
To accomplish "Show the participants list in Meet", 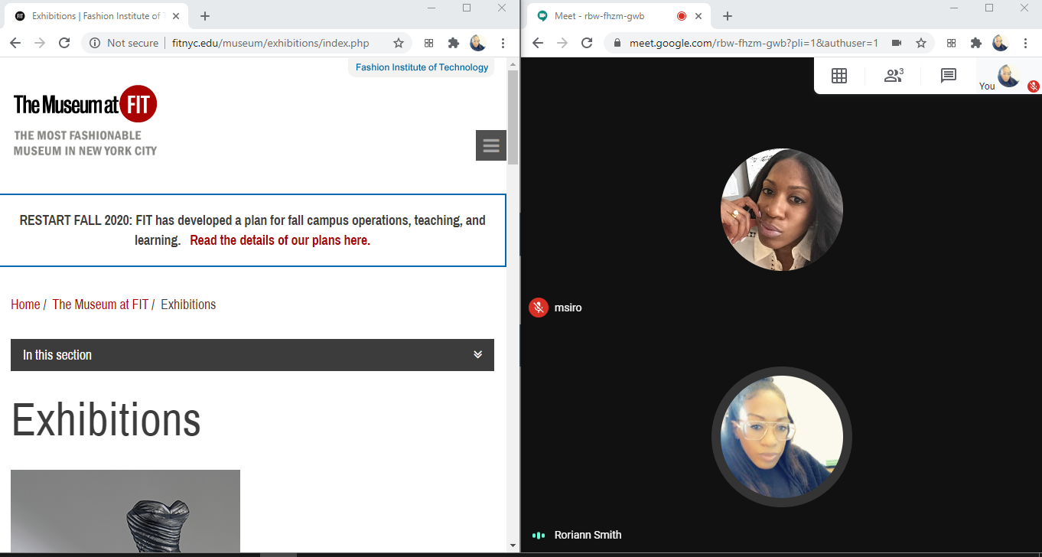I will point(893,76).
